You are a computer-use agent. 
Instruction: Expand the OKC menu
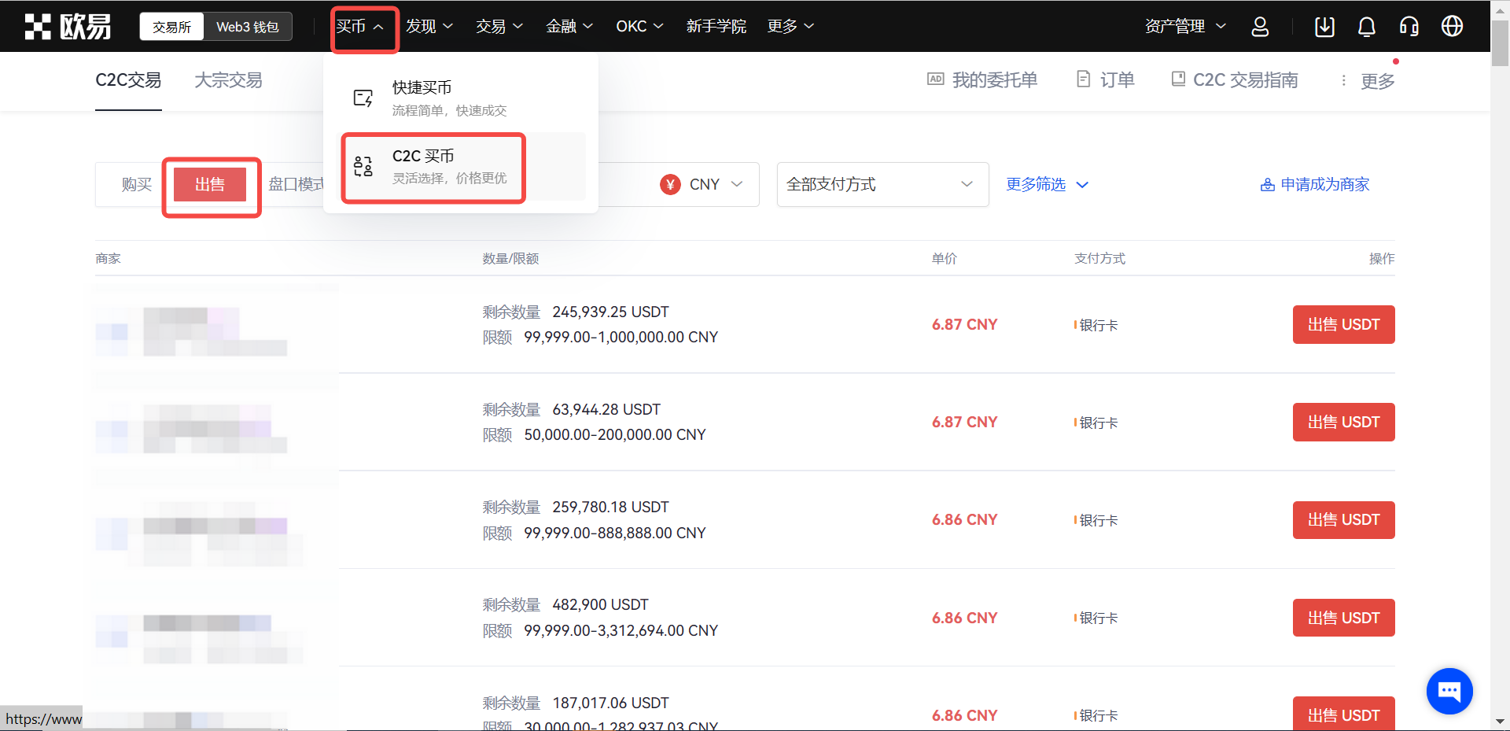639,26
